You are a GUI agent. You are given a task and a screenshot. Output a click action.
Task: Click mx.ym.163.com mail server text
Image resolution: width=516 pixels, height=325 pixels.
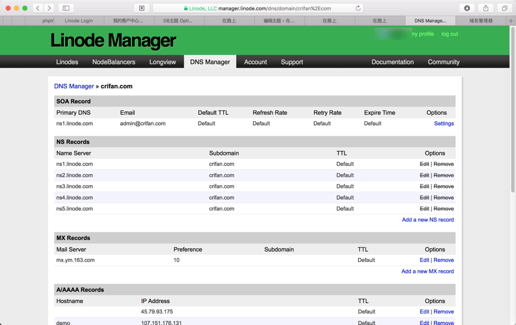pos(75,260)
